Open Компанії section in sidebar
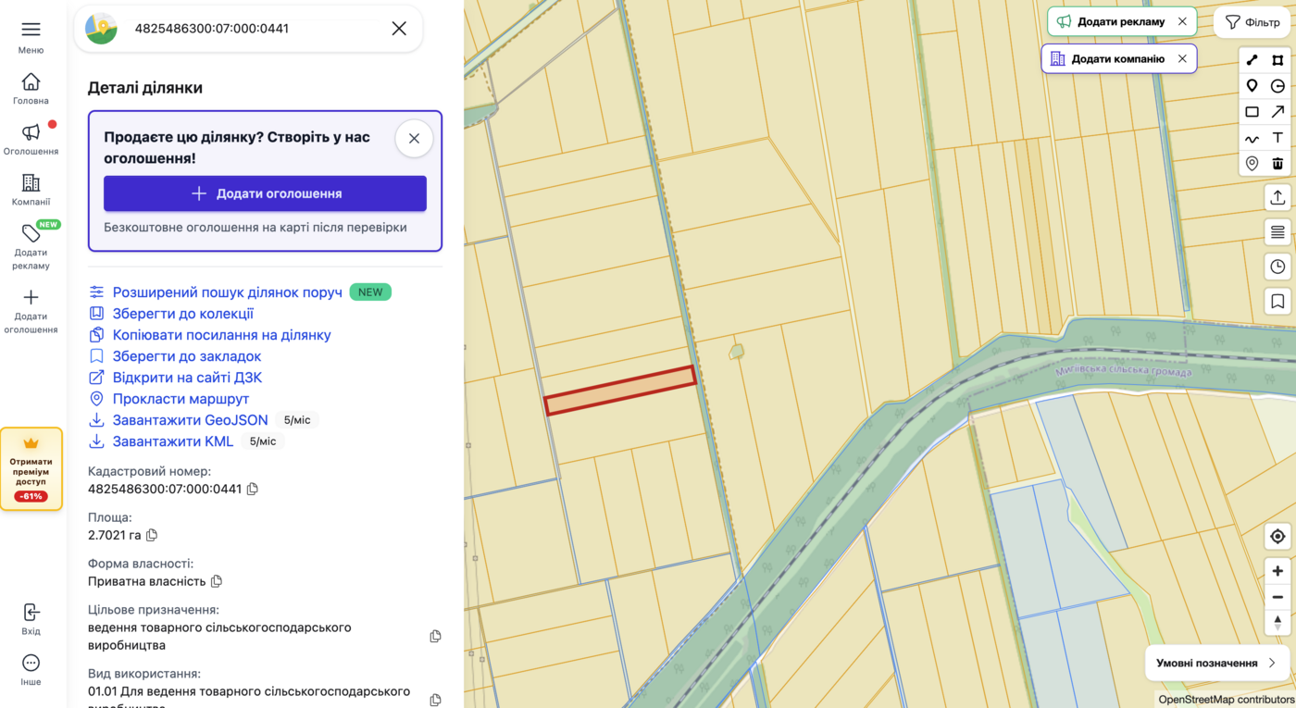 (x=31, y=190)
